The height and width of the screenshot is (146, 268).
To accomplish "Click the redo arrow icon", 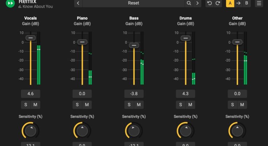I will pyautogui.click(x=218, y=3).
